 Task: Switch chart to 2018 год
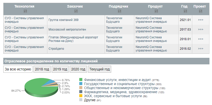[42, 69]
